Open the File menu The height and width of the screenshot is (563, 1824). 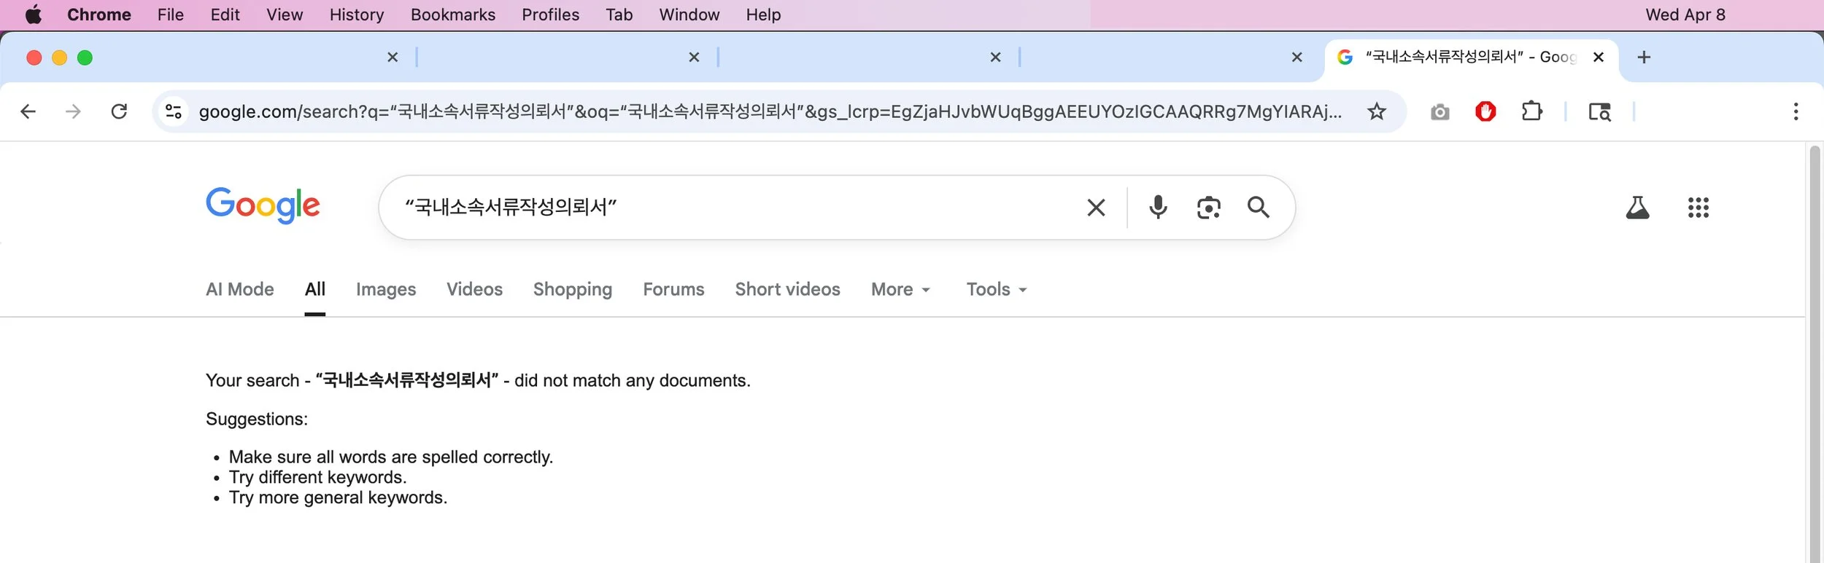(171, 15)
